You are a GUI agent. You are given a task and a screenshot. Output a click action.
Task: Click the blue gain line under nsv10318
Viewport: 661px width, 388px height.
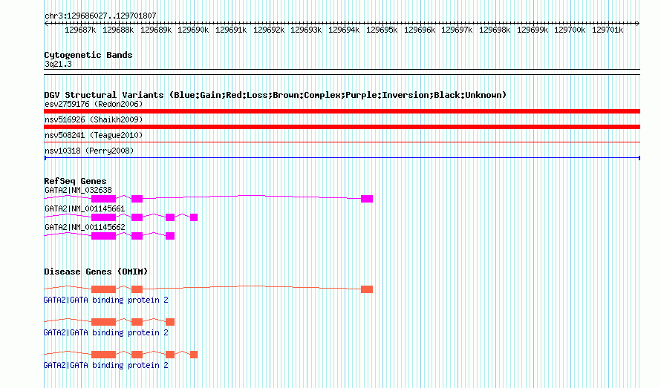coord(342,158)
